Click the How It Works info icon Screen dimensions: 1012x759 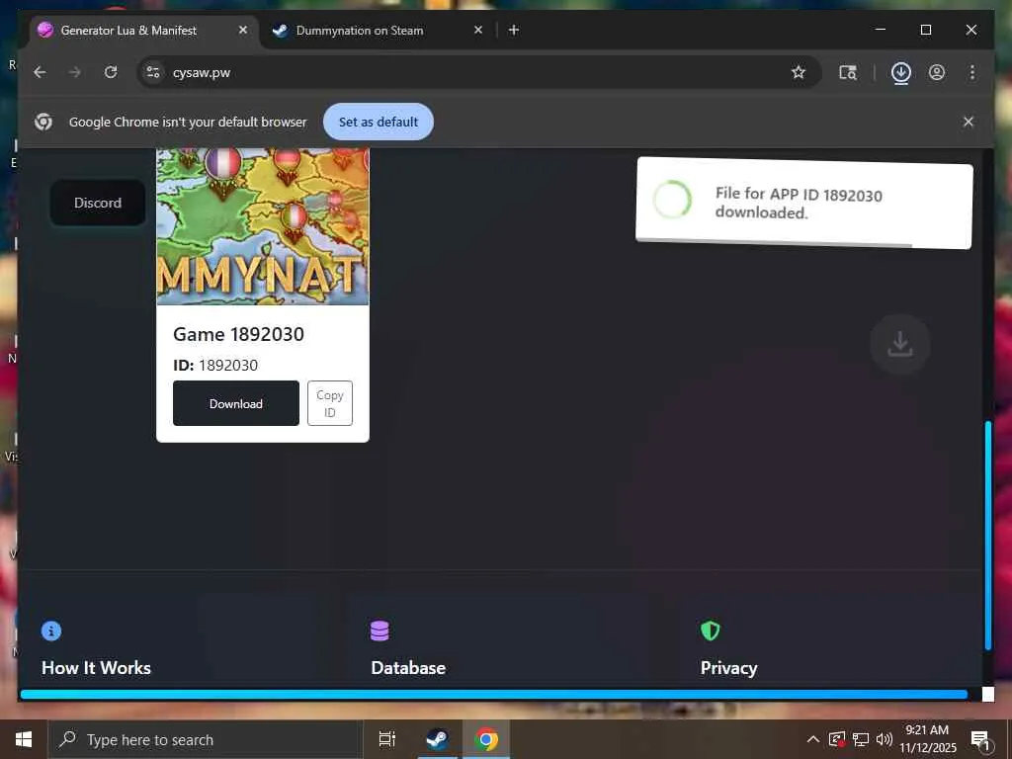click(51, 631)
